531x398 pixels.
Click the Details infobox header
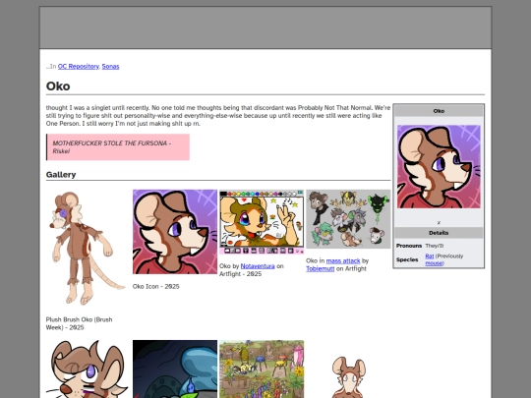coord(439,233)
